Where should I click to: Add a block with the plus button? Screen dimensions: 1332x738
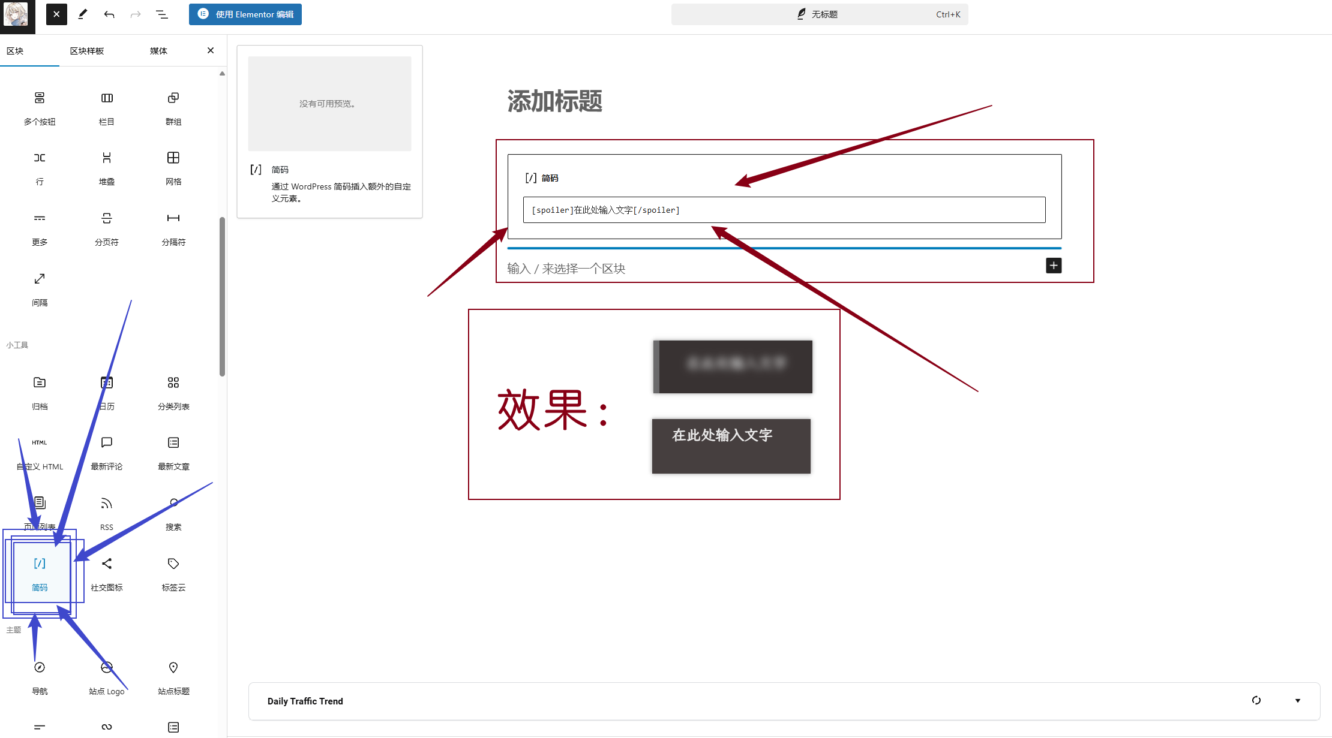click(1054, 266)
